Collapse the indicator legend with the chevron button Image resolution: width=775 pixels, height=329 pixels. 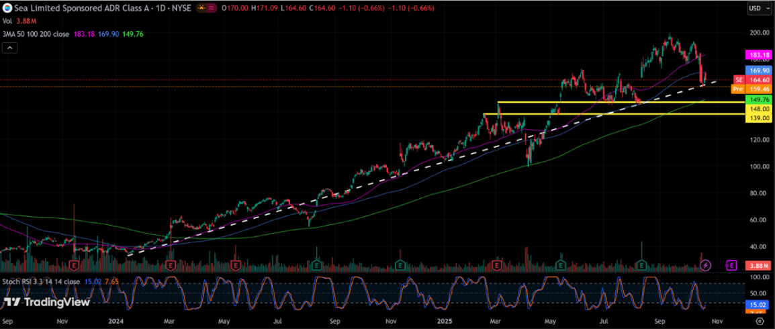[9, 48]
